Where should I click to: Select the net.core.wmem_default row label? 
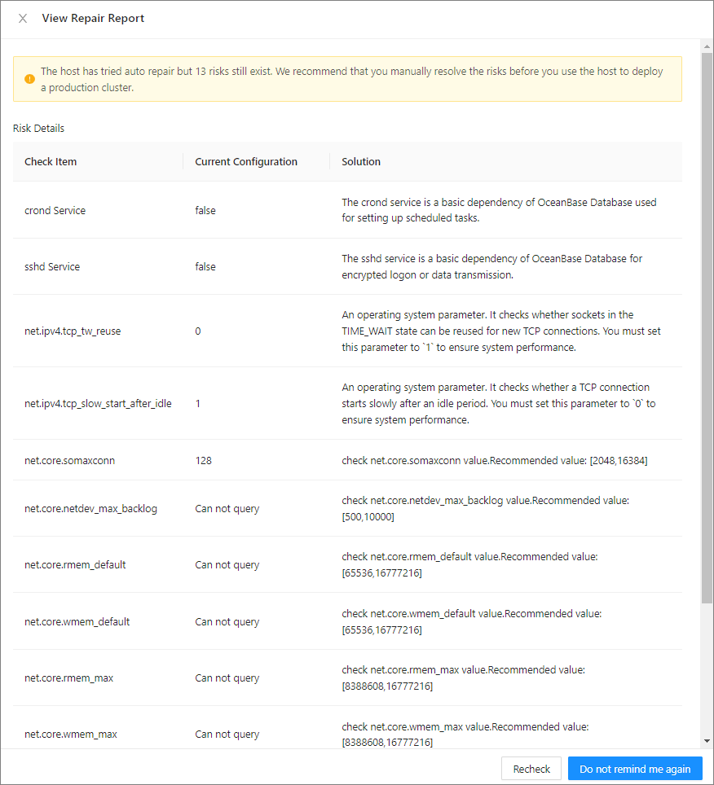pyautogui.click(x=77, y=621)
